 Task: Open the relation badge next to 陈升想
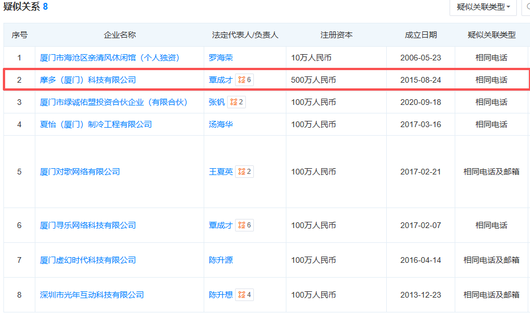(x=245, y=295)
